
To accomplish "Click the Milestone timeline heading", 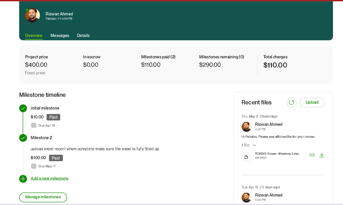I will [43, 95].
